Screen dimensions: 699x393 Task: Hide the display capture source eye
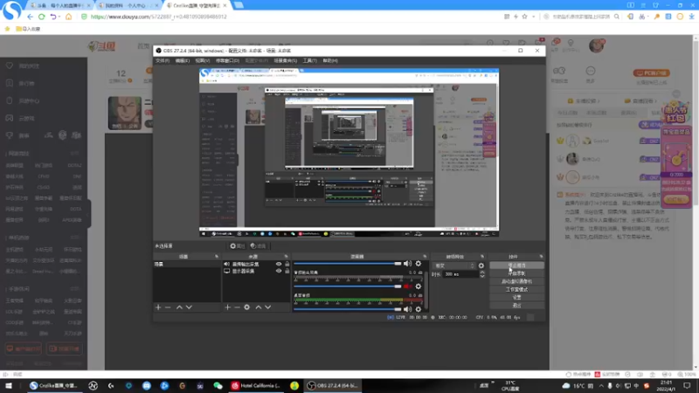[x=279, y=271]
